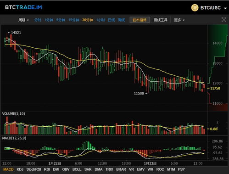This screenshot has height=174, width=229.
Task: Expand the 周期 period dropdown
Action: click(x=23, y=20)
